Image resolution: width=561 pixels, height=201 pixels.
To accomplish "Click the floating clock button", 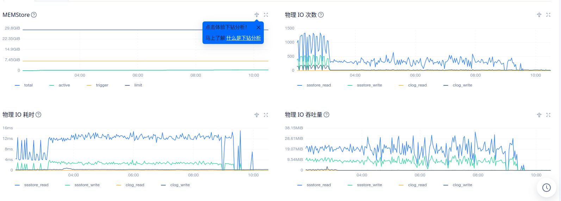I will (546, 188).
